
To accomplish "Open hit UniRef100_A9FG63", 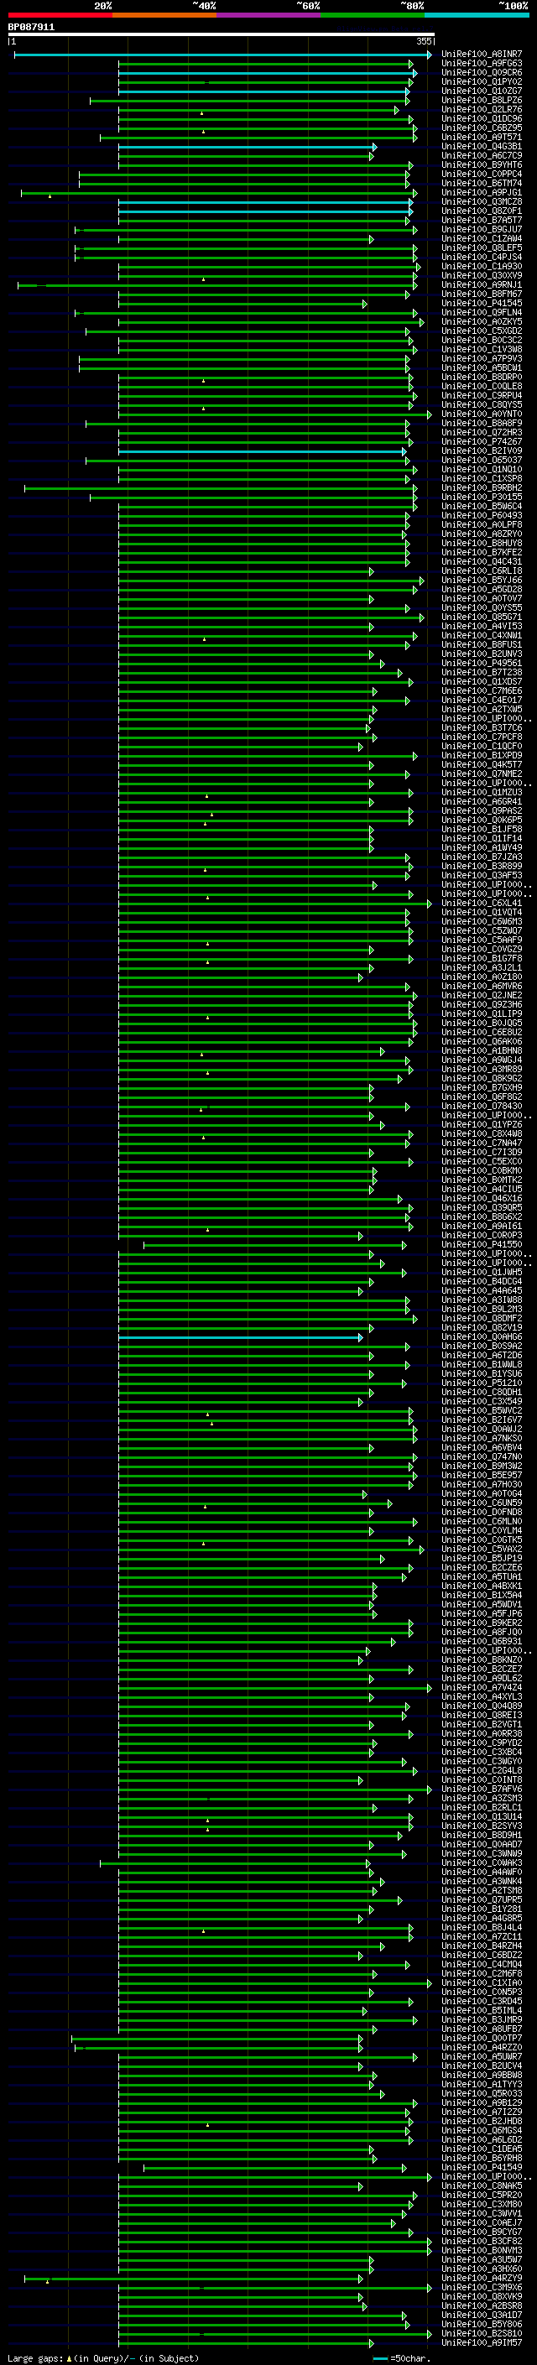I will coord(482,64).
